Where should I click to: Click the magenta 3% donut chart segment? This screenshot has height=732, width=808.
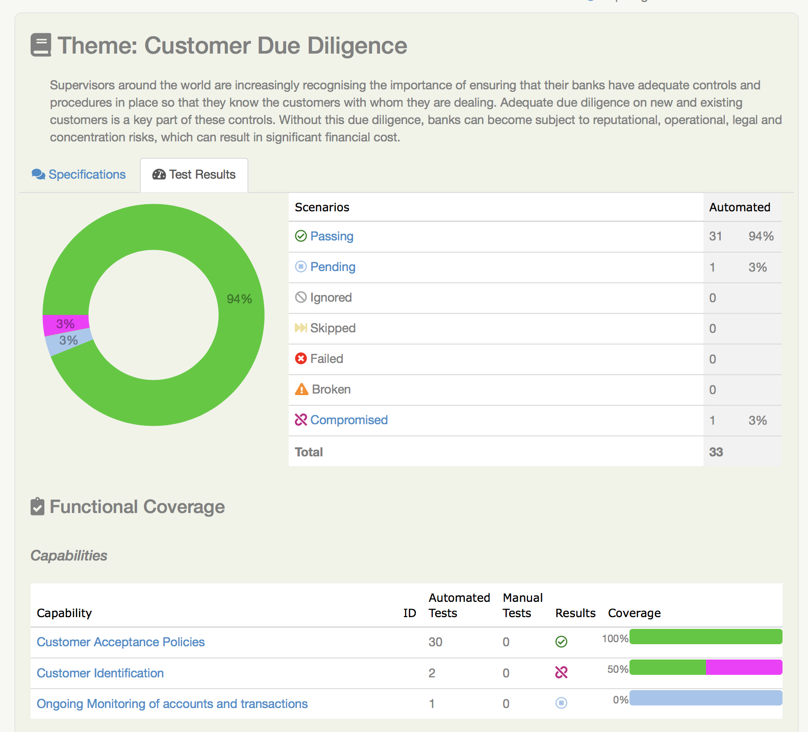tap(66, 324)
